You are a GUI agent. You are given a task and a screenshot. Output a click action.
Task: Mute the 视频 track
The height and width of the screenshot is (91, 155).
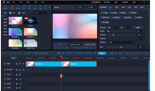23,64
